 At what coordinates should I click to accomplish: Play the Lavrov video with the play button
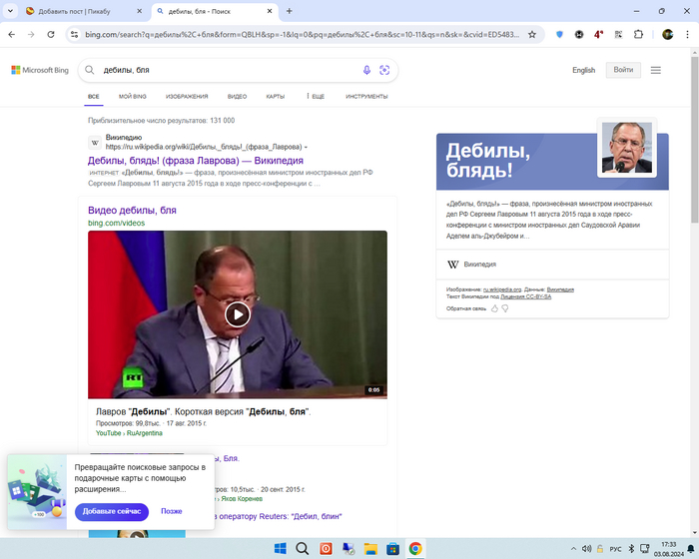pyautogui.click(x=238, y=314)
